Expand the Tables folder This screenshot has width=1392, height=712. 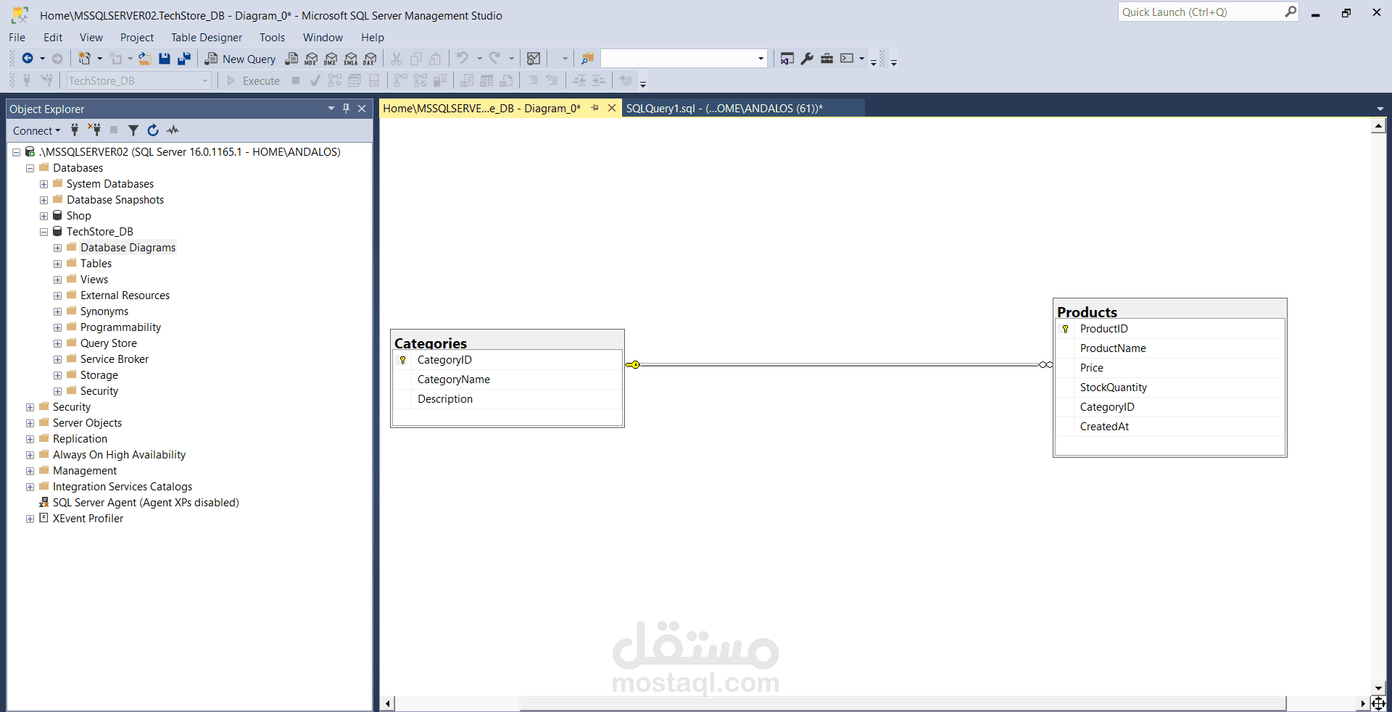tap(57, 264)
